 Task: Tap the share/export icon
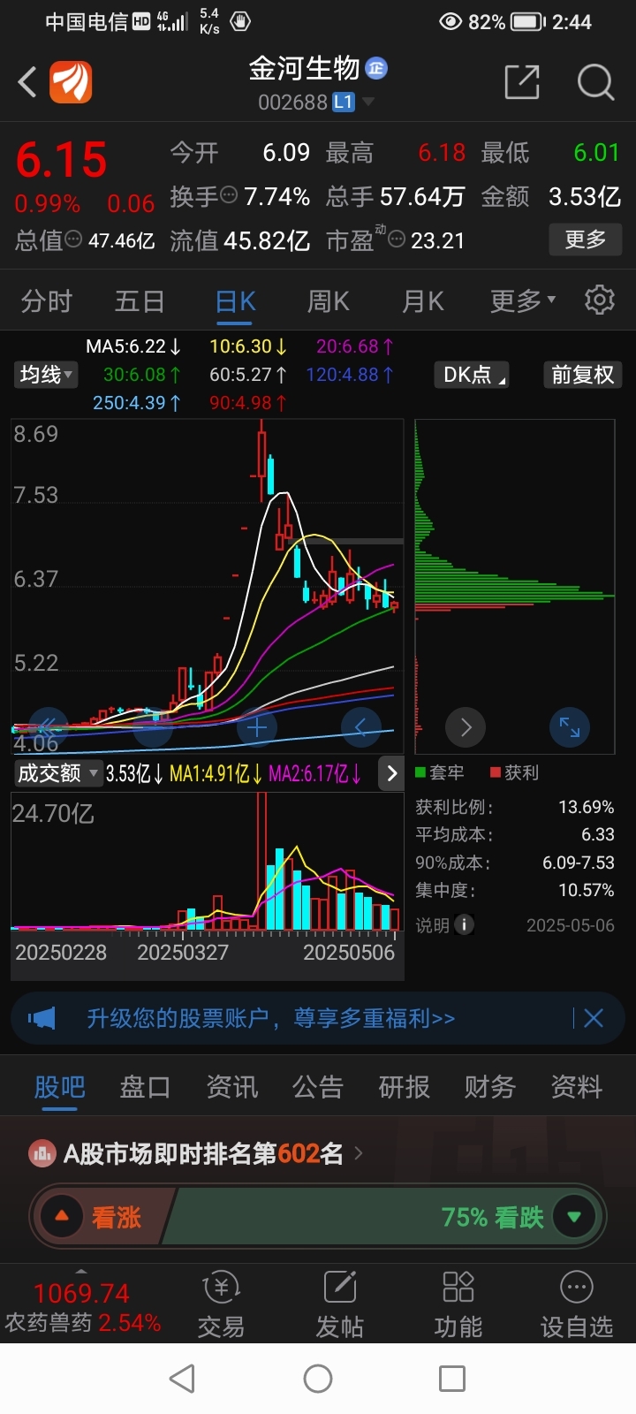click(x=522, y=82)
